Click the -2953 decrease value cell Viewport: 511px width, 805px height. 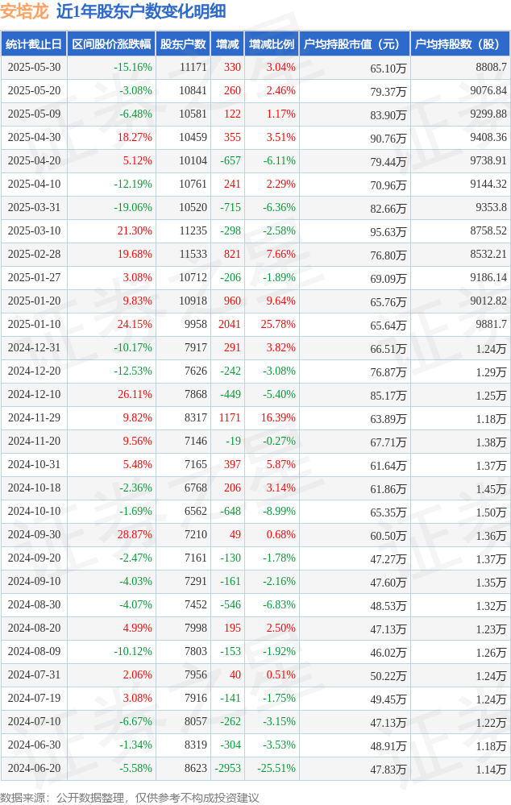pyautogui.click(x=227, y=769)
